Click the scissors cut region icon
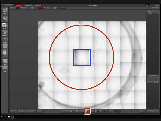 [x=104, y=111]
